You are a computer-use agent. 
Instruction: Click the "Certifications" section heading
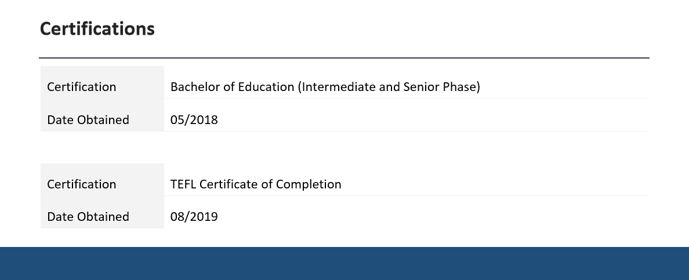coord(97,28)
